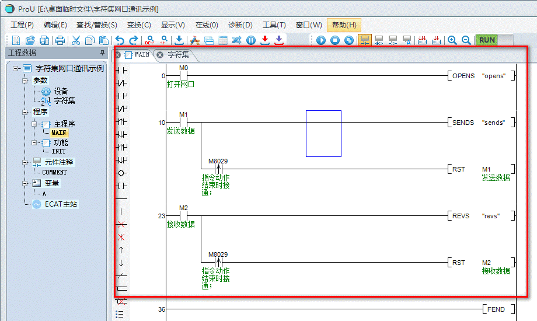537x321 pixels.
Task: Switch to the MAIN tab
Action: click(x=142, y=54)
